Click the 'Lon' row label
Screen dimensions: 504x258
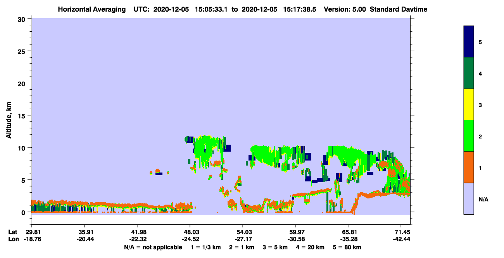[13, 239]
